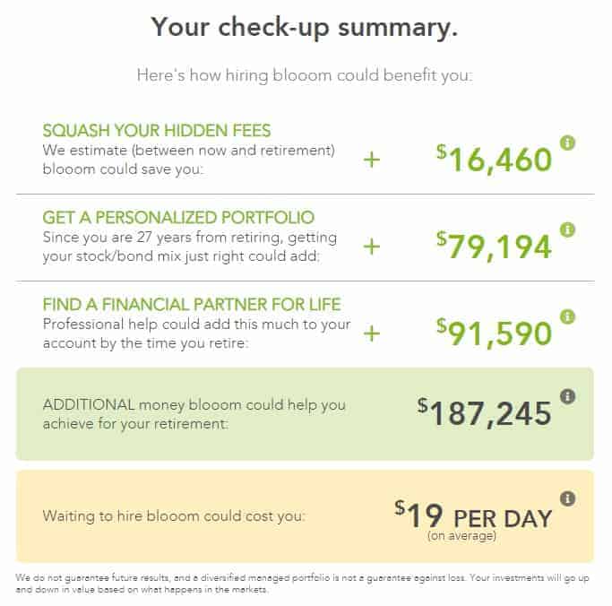Click the 'Your check-up summary.' title
Viewport: 612px width, 606px height.
pyautogui.click(x=305, y=27)
